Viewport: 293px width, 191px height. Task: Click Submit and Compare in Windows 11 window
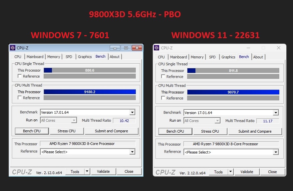tap(255, 131)
